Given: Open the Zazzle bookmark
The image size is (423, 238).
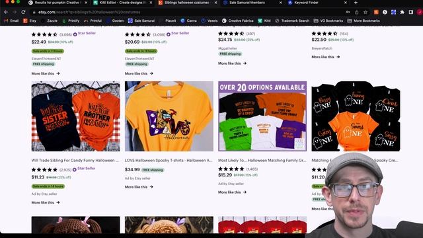Looking at the screenshot, I should click(x=49, y=20).
